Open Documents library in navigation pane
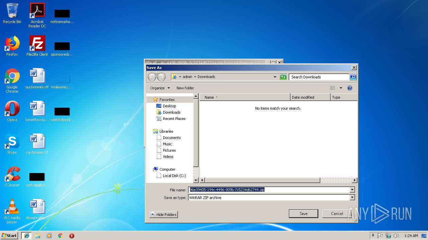The image size is (428, 240). click(x=172, y=138)
